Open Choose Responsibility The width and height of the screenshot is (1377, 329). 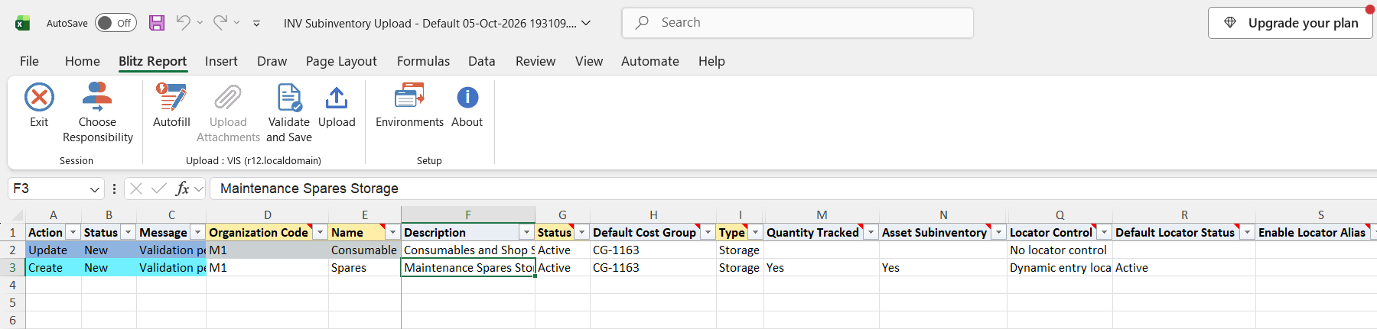tap(97, 113)
